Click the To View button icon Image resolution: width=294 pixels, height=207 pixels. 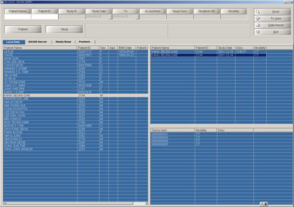click(258, 19)
